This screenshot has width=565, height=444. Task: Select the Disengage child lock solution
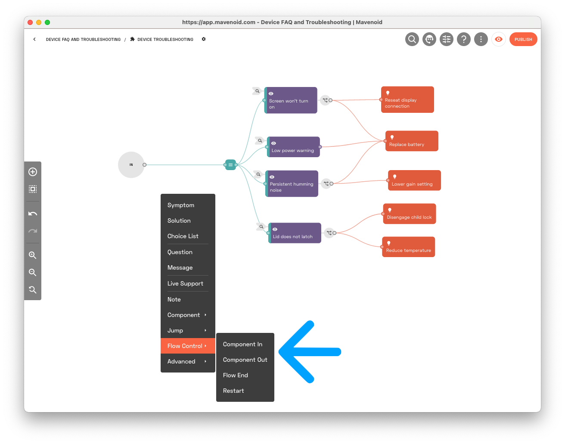(410, 214)
